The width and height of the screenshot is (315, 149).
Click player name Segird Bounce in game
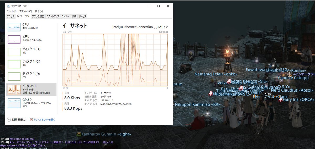coord(249,81)
